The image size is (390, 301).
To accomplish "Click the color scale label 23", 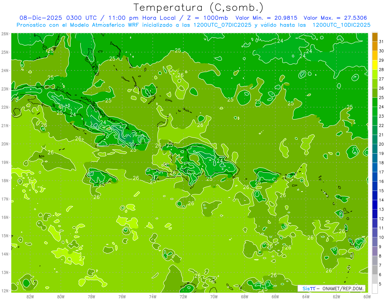I will point(382,116).
